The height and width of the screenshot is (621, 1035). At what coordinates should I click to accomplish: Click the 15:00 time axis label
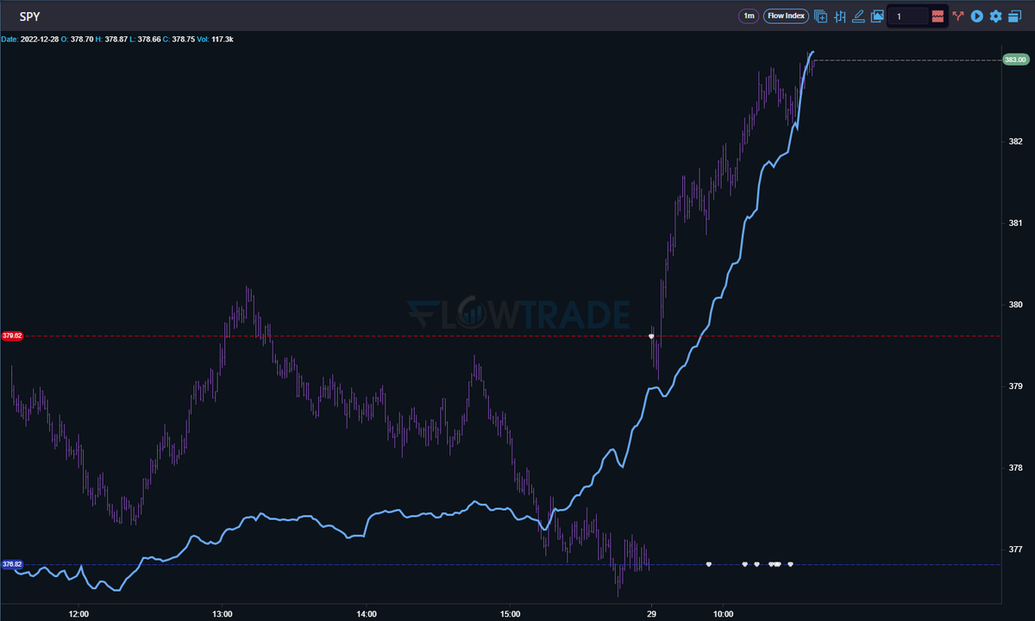(510, 614)
